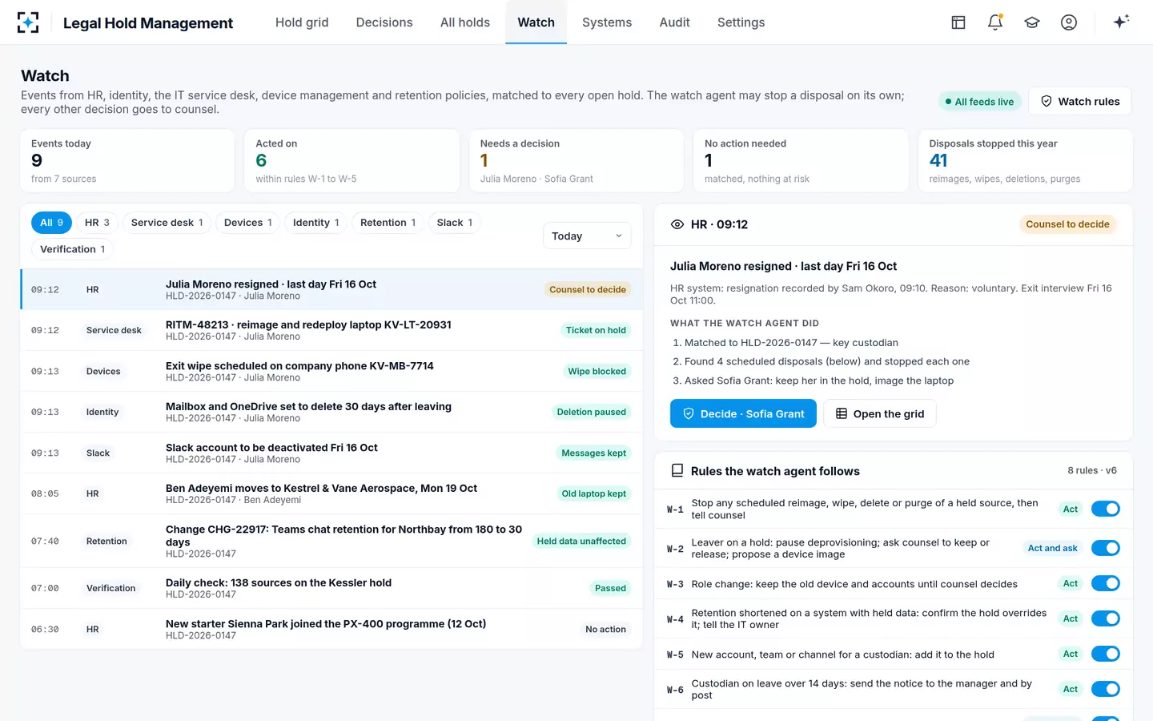The image size is (1153, 721).
Task: Open Settings tab
Action: coord(741,22)
